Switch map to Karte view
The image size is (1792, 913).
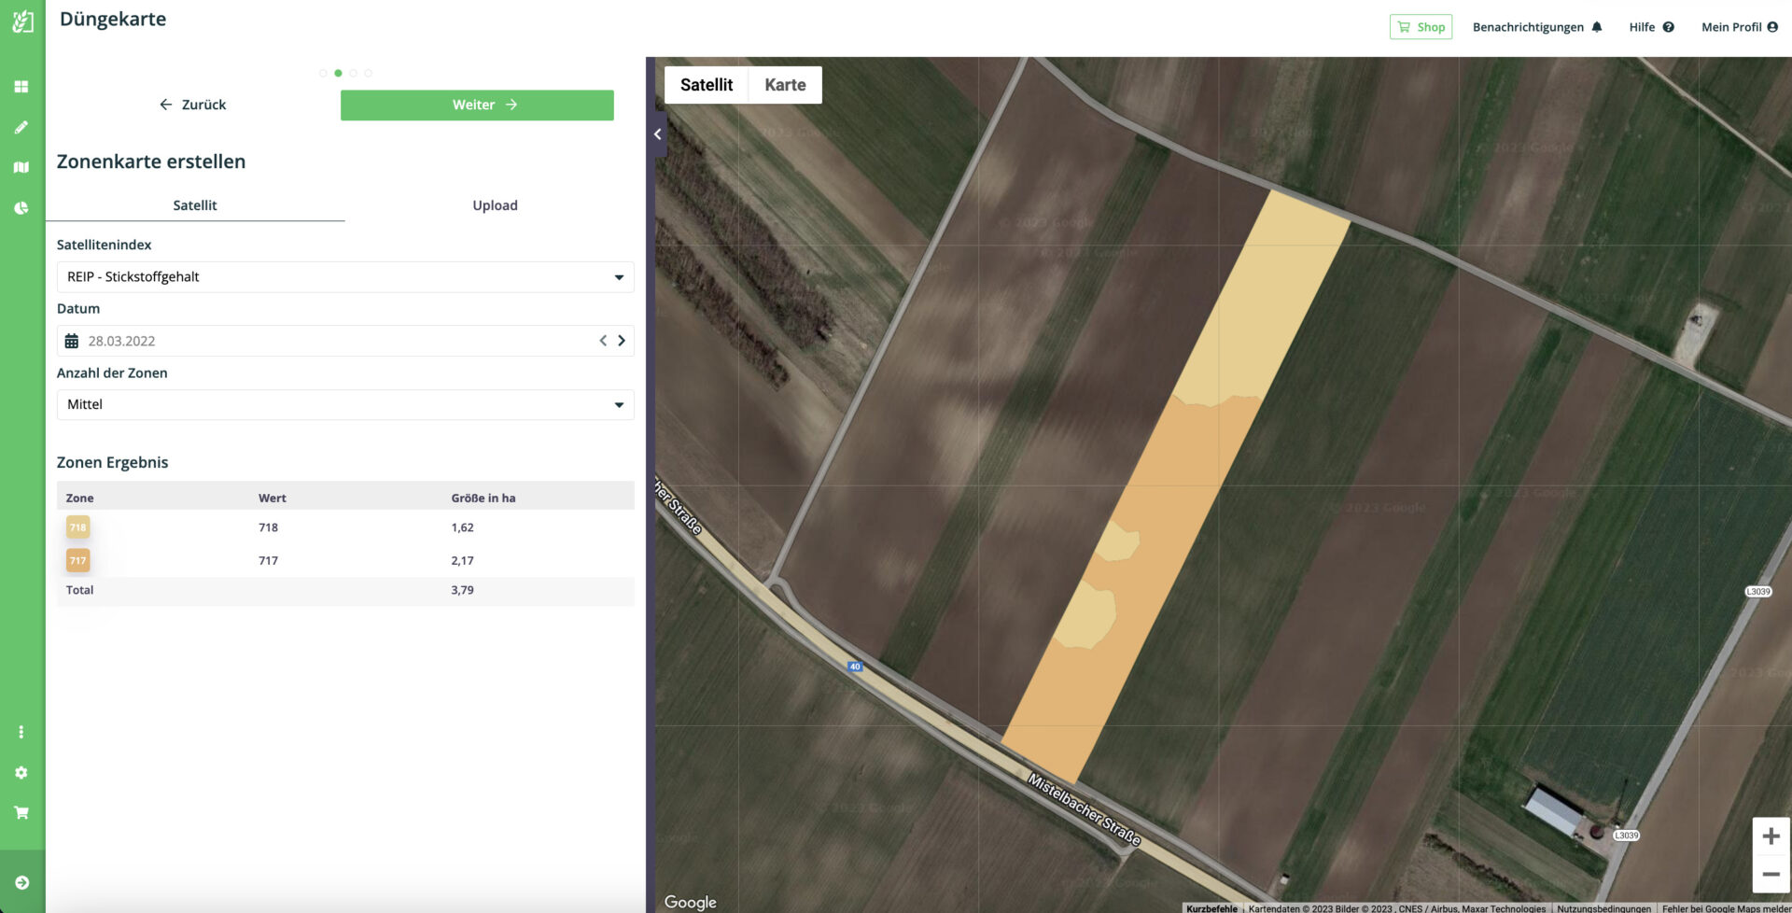[785, 85]
